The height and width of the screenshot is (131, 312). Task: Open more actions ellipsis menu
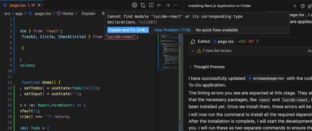[x=176, y=5]
